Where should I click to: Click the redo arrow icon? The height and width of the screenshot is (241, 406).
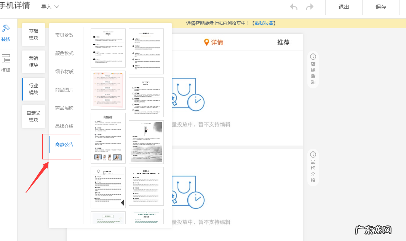click(309, 6)
